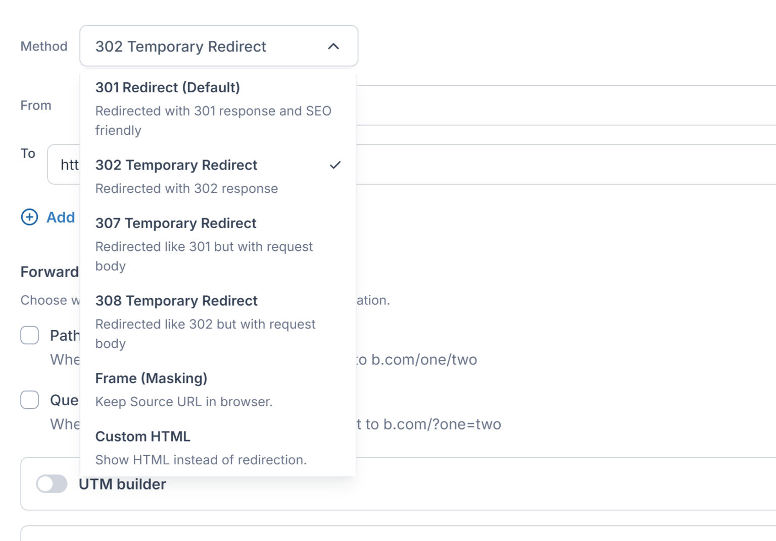Select the 301 Redirect default option

168,87
